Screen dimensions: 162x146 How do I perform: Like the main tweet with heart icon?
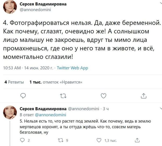[103, 96]
